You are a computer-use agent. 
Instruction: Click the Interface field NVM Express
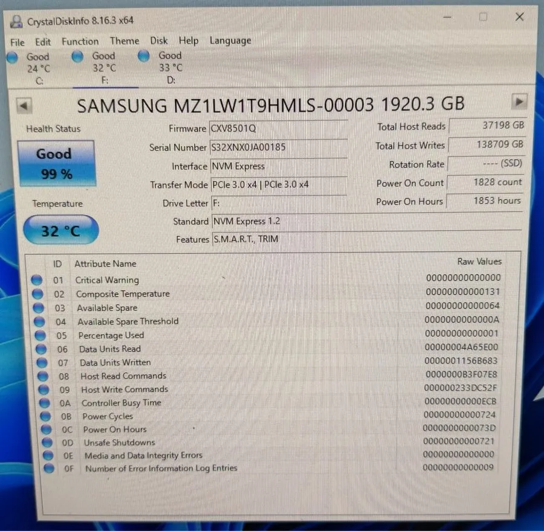point(279,166)
